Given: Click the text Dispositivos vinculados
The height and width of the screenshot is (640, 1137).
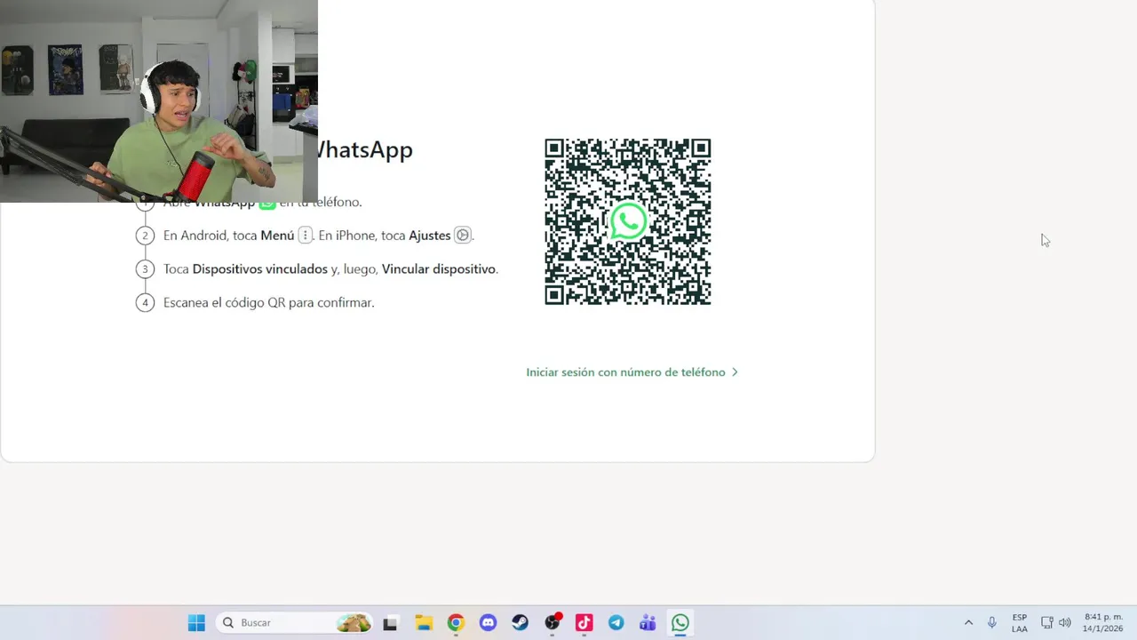Looking at the screenshot, I should (260, 269).
